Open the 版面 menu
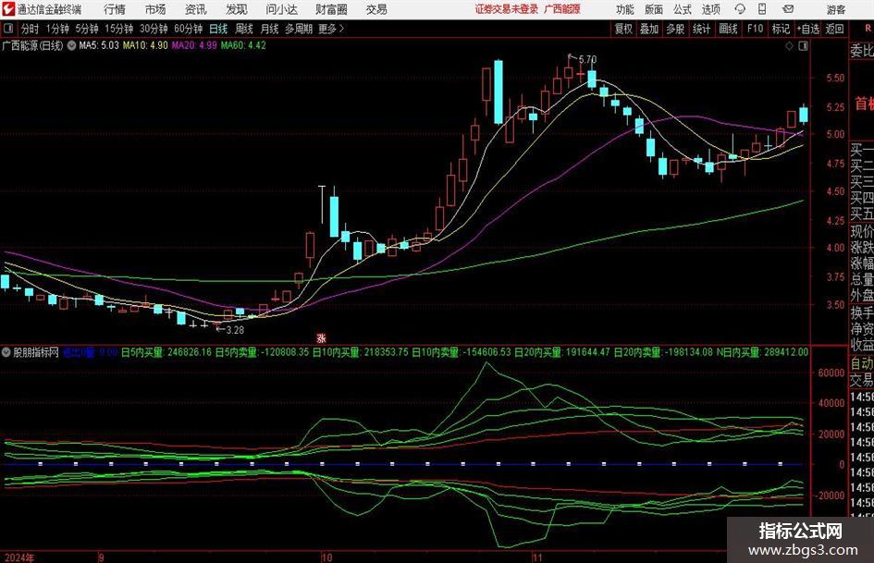This screenshot has width=874, height=563. [x=653, y=9]
